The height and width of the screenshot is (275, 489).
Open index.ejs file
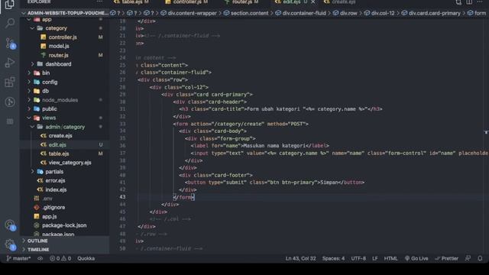click(56, 190)
